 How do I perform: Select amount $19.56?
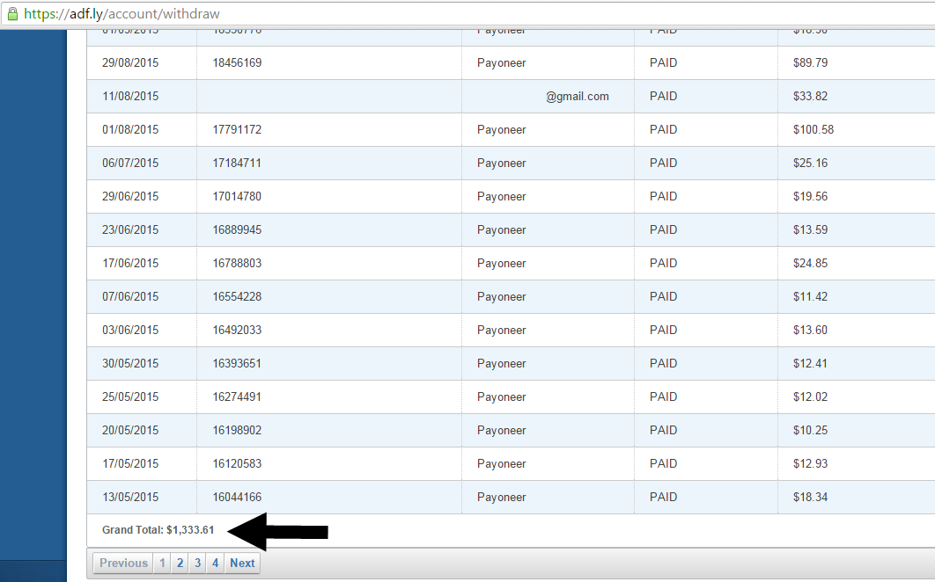[x=810, y=196]
